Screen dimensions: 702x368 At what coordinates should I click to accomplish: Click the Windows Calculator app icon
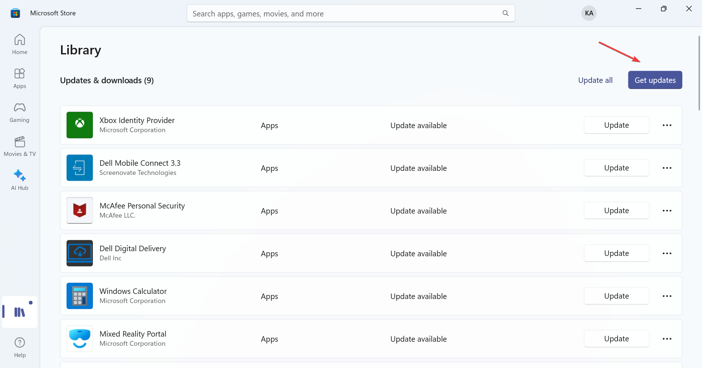80,296
